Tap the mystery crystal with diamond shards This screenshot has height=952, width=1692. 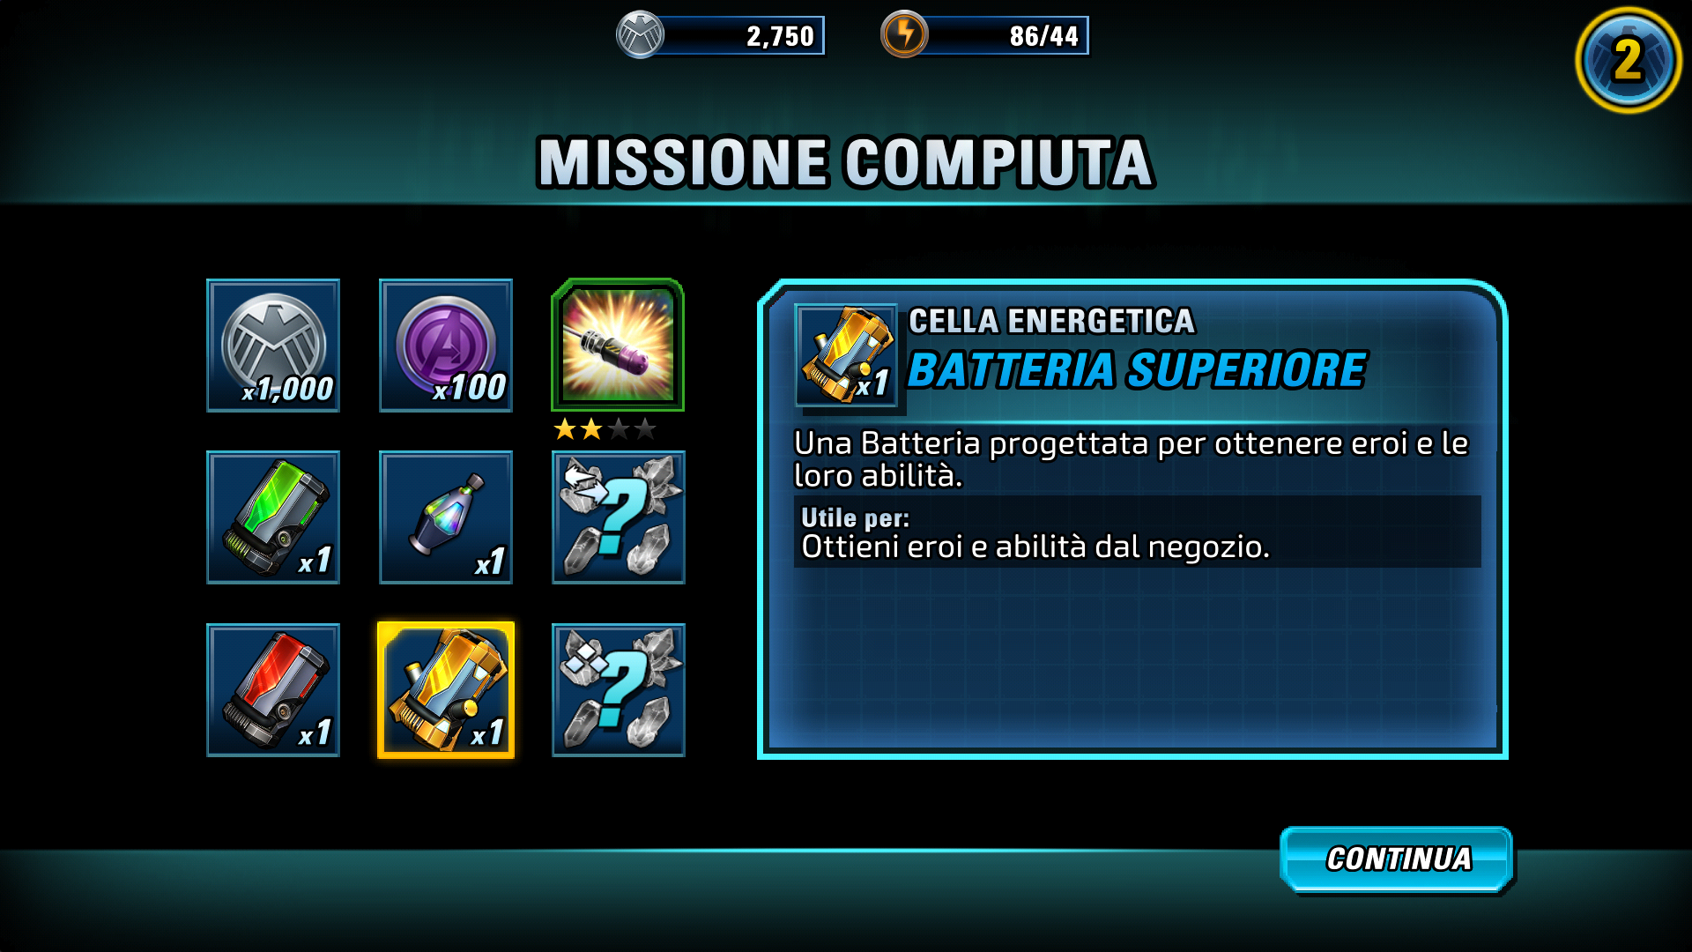[x=619, y=690]
